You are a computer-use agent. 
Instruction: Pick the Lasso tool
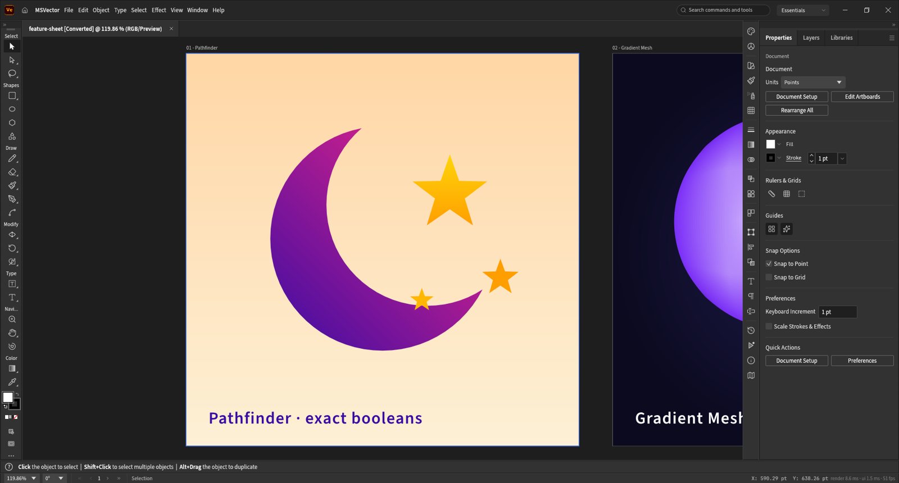(12, 74)
